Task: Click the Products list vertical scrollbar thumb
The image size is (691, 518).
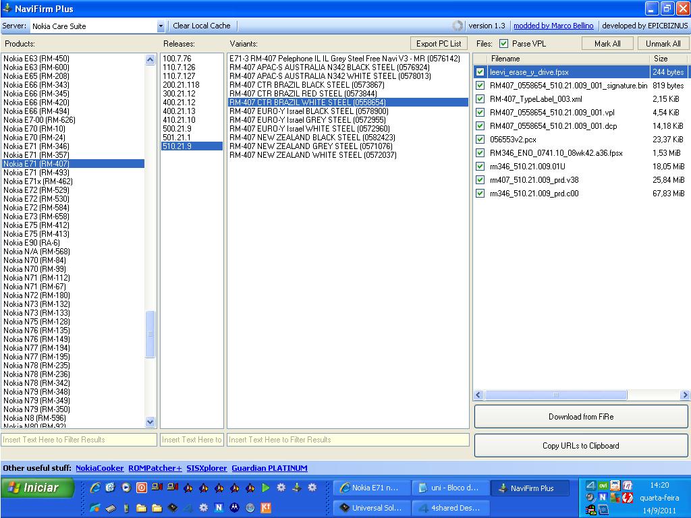Action: tap(150, 334)
